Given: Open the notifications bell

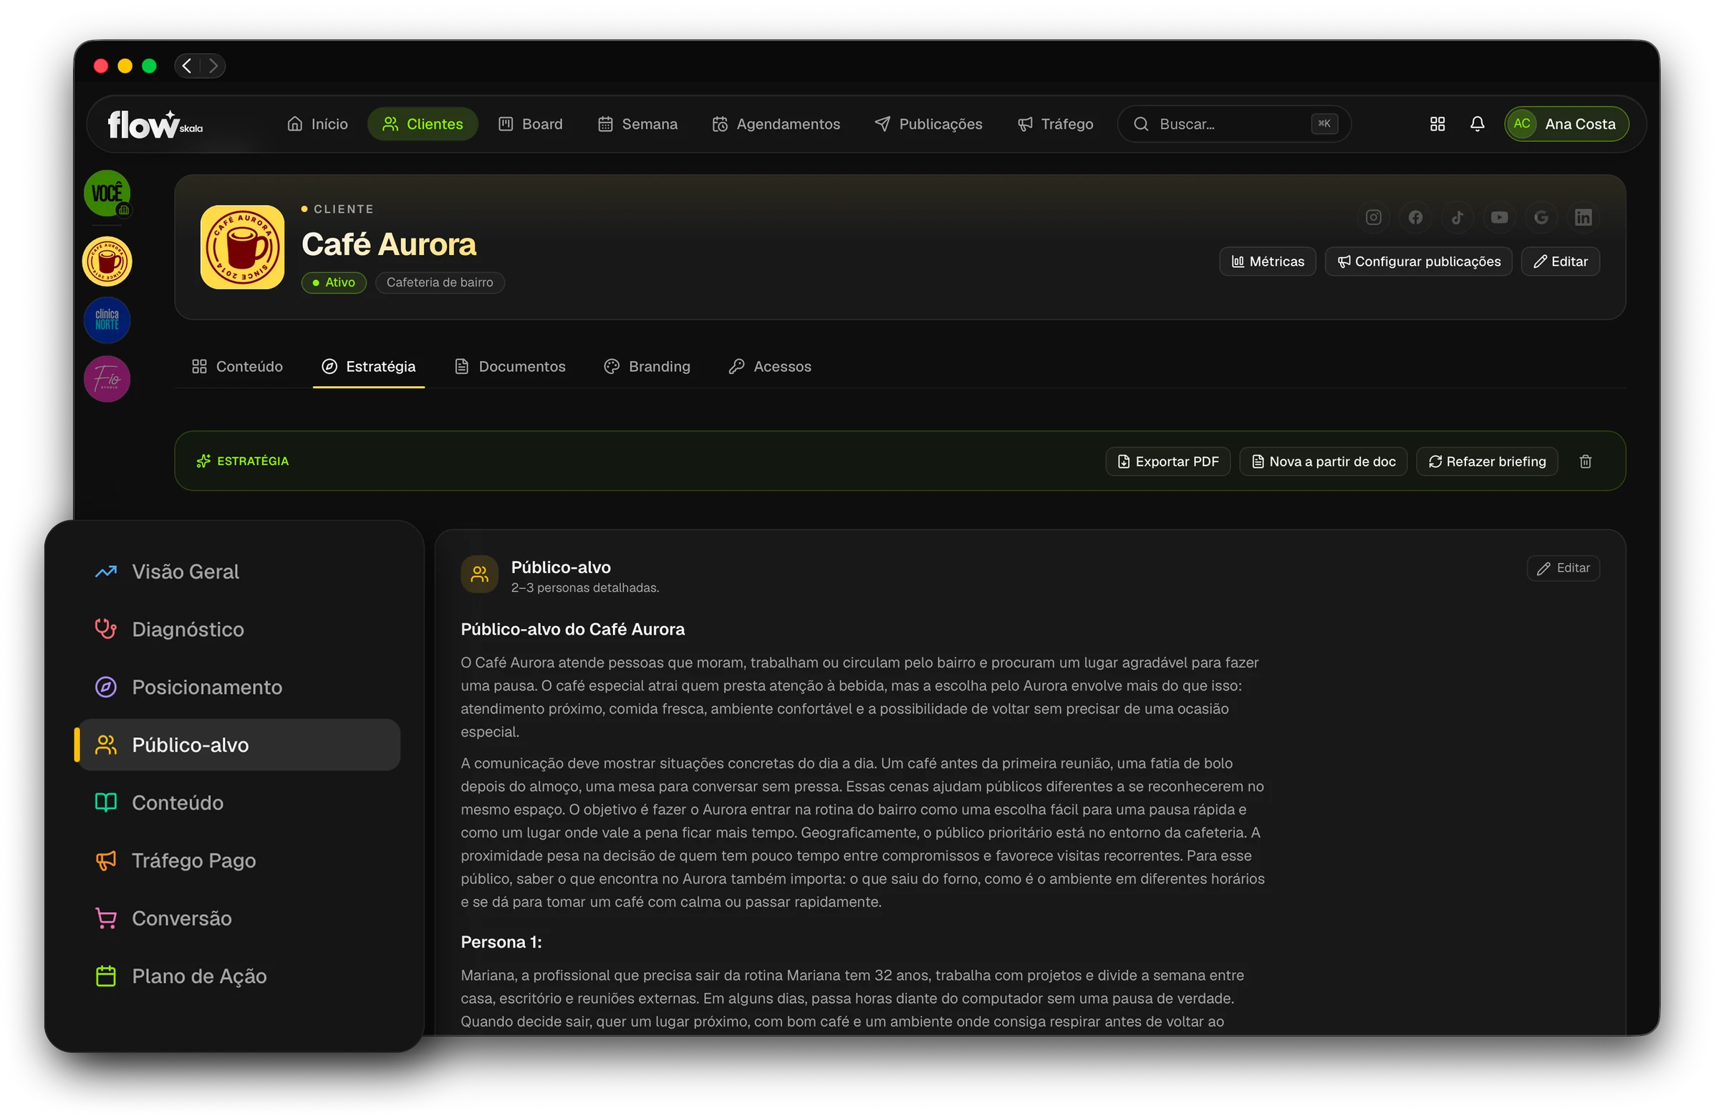Looking at the screenshot, I should (1477, 124).
